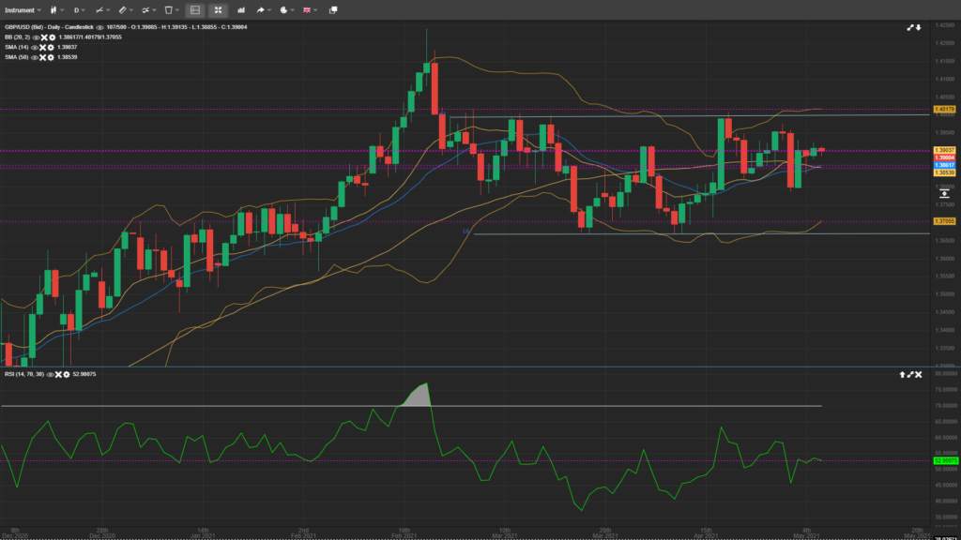This screenshot has width=961, height=540.
Task: Click the Instrument label text
Action: pos(20,9)
